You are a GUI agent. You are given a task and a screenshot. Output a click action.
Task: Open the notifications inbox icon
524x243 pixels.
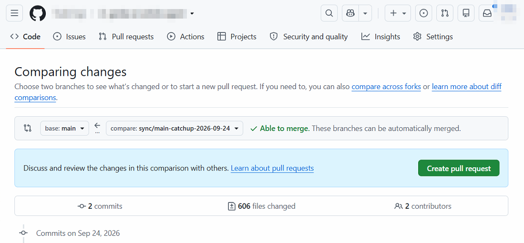(487, 13)
